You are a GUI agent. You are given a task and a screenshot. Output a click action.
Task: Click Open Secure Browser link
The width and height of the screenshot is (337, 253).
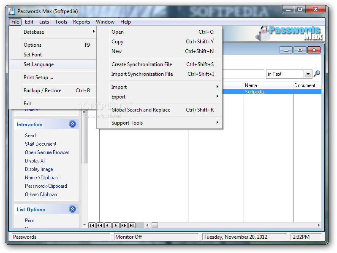click(x=47, y=152)
